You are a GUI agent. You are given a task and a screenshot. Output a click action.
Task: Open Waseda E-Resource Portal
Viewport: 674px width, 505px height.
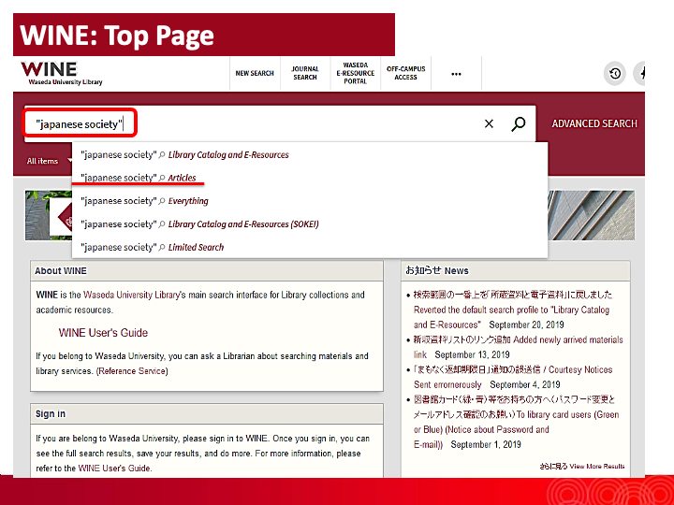(356, 73)
